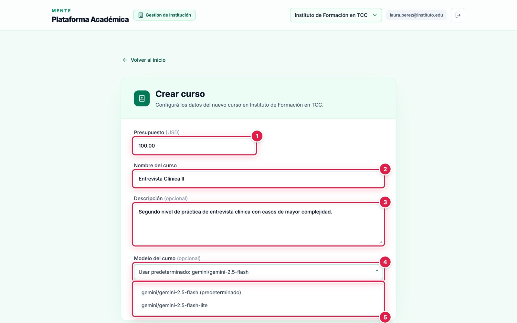
Task: Click the laura.perez@instituto.edu user badge
Action: [x=416, y=15]
